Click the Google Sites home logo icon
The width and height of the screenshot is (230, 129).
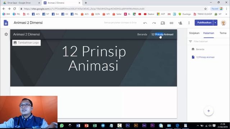pos(6,23)
